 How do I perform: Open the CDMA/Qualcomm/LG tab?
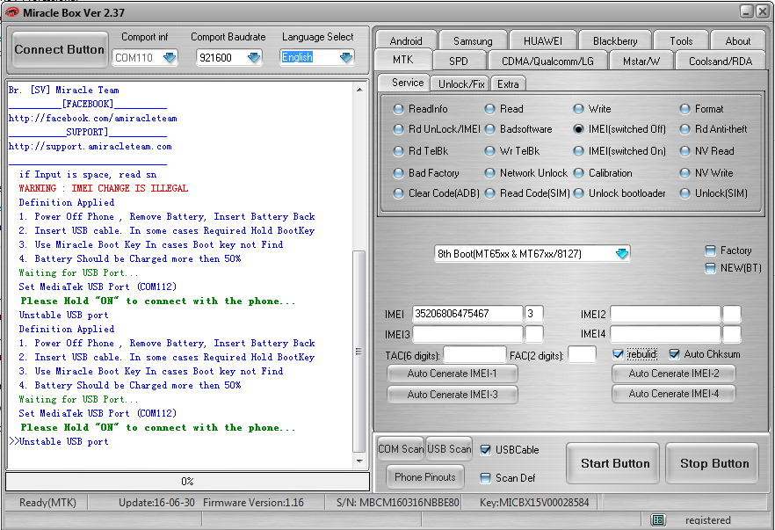(547, 61)
